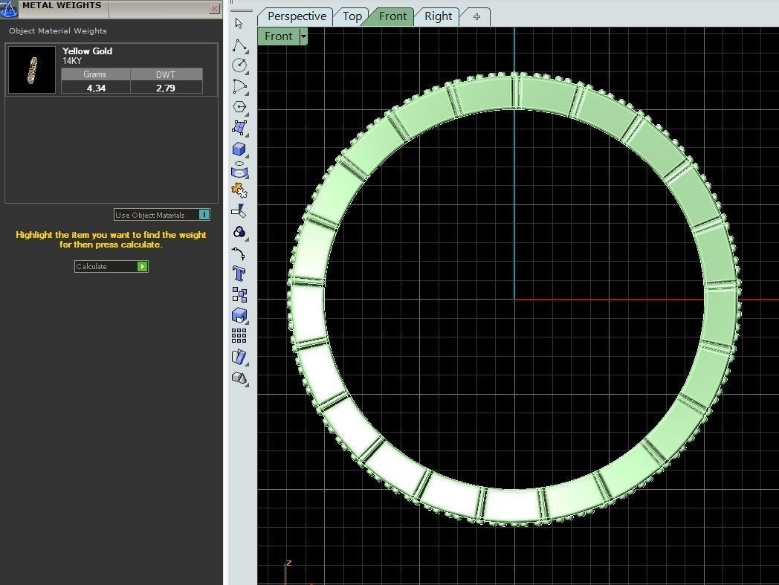Pick the circle drawing tool
The height and width of the screenshot is (585, 779).
[x=239, y=65]
